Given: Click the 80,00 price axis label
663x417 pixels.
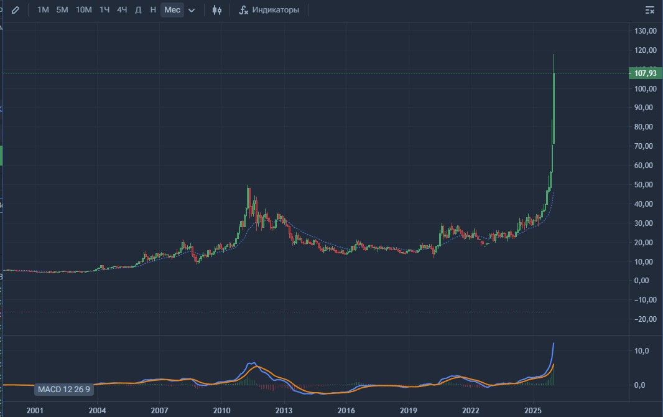Looking at the screenshot, I should pos(643,127).
